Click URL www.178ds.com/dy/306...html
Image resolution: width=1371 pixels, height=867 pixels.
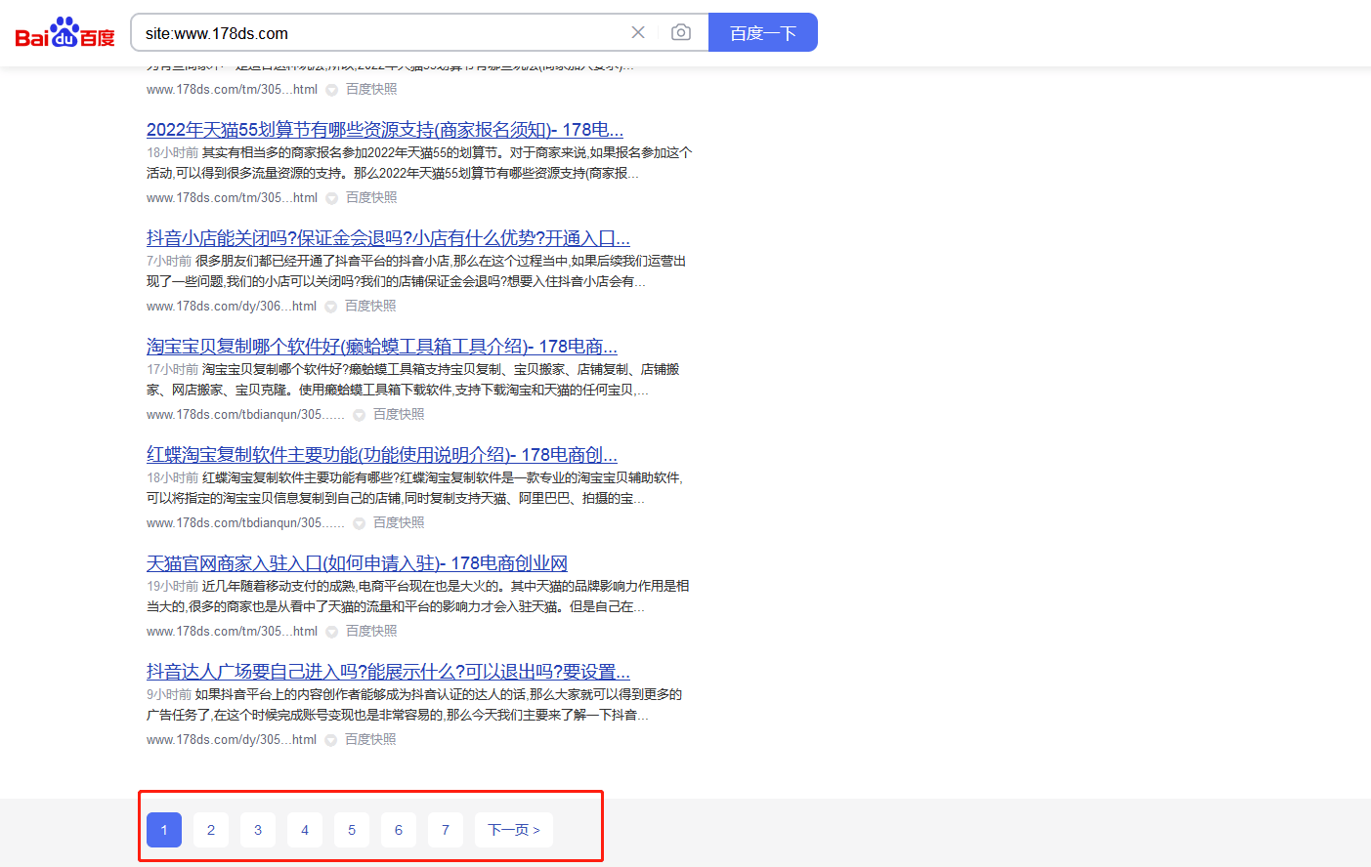coord(232,306)
